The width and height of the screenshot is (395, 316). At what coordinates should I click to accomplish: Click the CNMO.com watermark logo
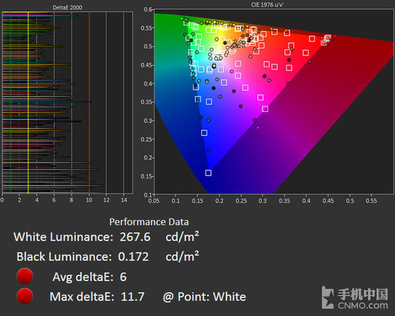pyautogui.click(x=355, y=298)
